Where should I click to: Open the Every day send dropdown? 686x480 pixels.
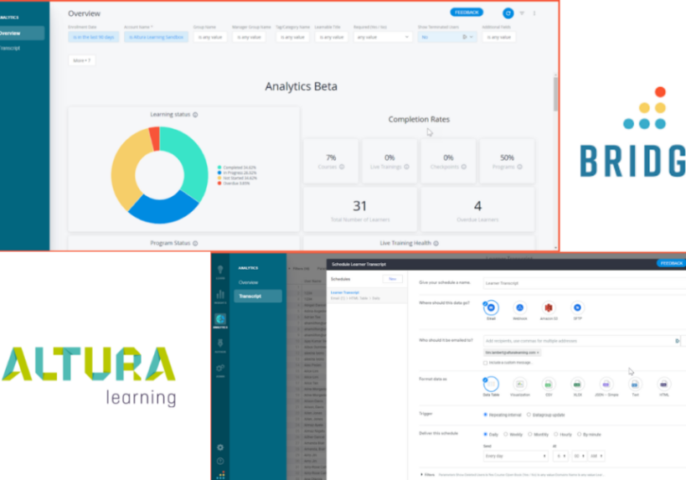pyautogui.click(x=516, y=456)
